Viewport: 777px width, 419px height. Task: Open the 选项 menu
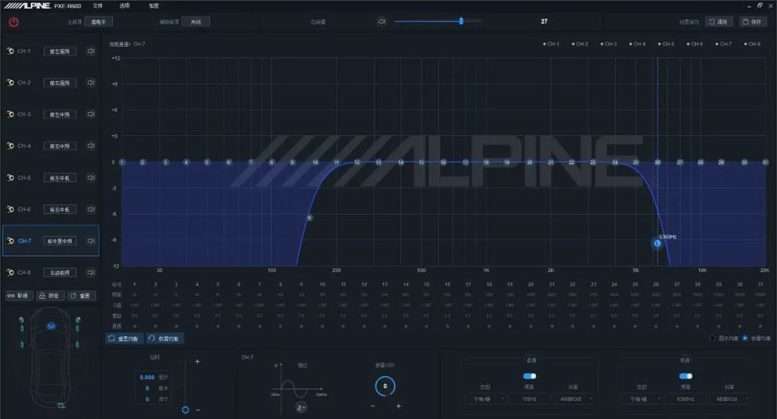click(x=124, y=6)
